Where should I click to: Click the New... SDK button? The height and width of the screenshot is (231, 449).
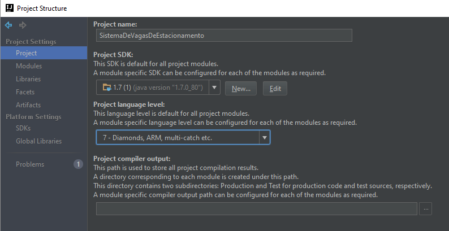point(241,88)
